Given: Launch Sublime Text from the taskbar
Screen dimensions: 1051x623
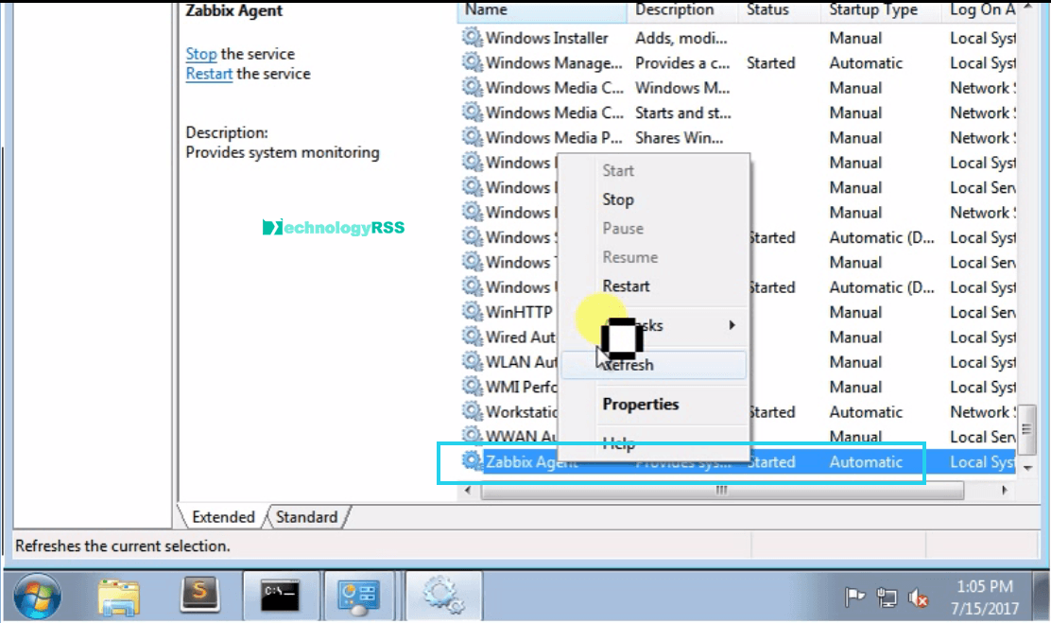Looking at the screenshot, I should point(199,595).
